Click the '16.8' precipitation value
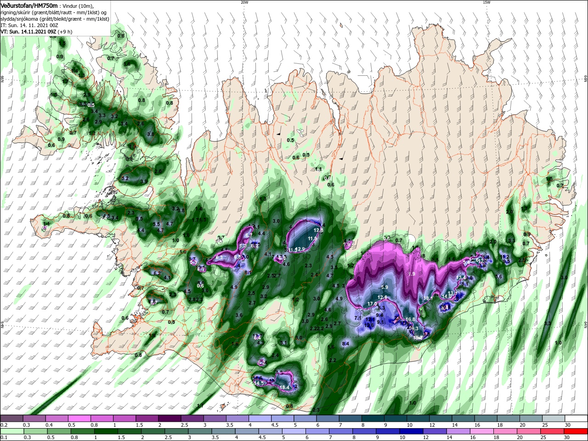588x441 pixels. [x=410, y=319]
